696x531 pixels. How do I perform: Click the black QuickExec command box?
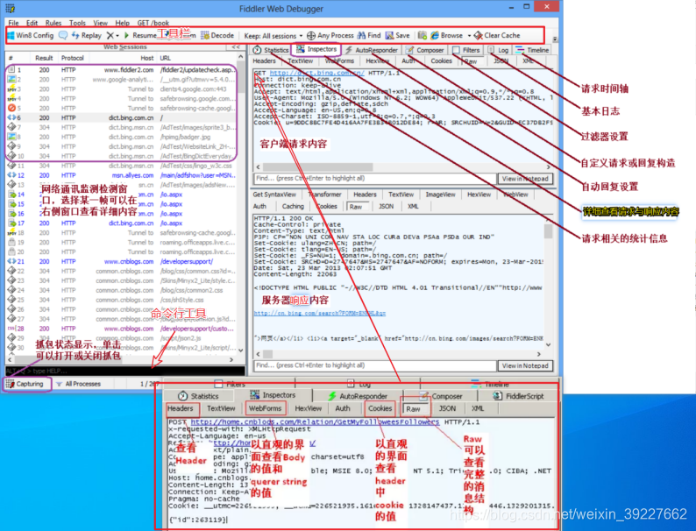(124, 371)
